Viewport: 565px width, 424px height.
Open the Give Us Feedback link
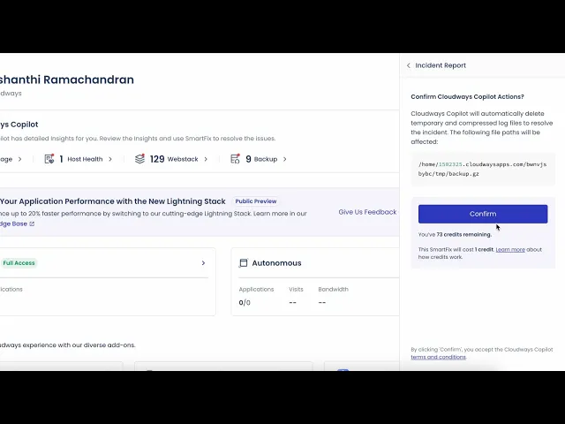tap(367, 212)
